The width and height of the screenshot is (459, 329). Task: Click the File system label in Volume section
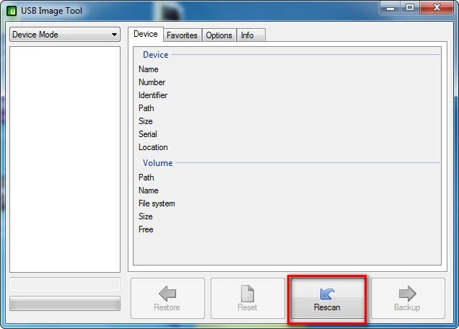[x=157, y=203]
